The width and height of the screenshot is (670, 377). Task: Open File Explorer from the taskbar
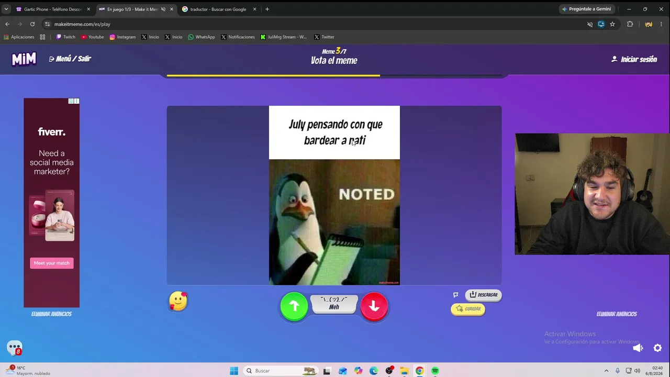coord(404,371)
